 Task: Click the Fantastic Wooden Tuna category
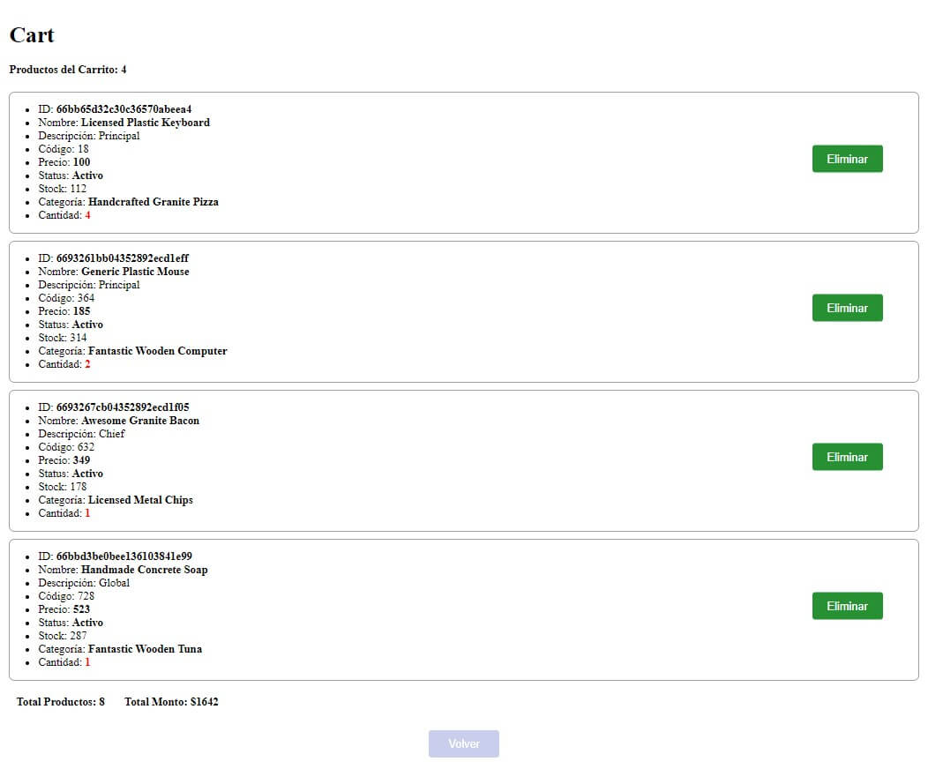tap(145, 649)
